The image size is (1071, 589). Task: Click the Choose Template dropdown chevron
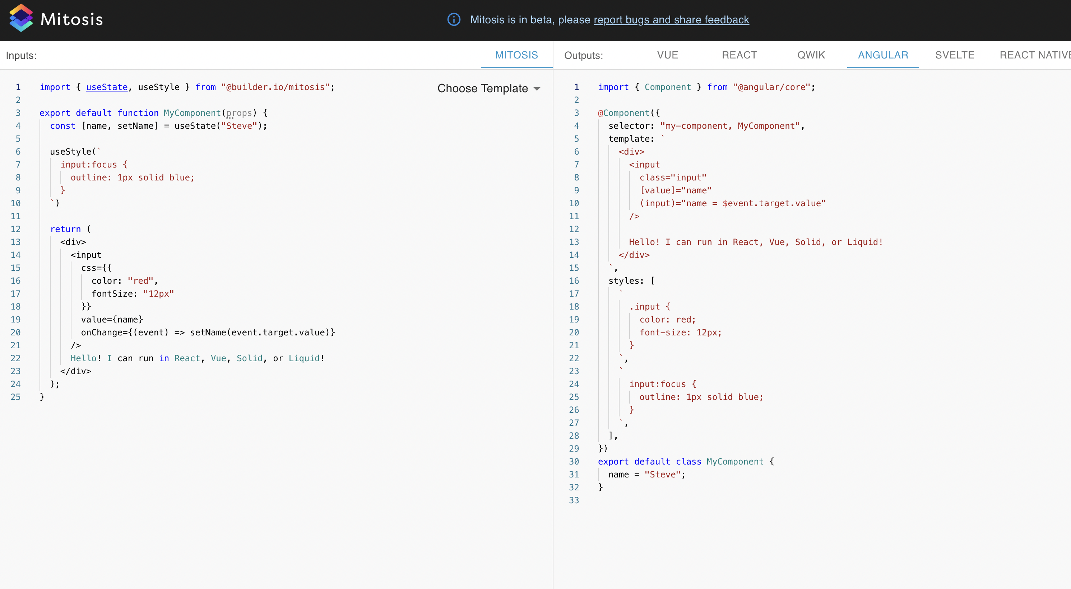tap(537, 89)
